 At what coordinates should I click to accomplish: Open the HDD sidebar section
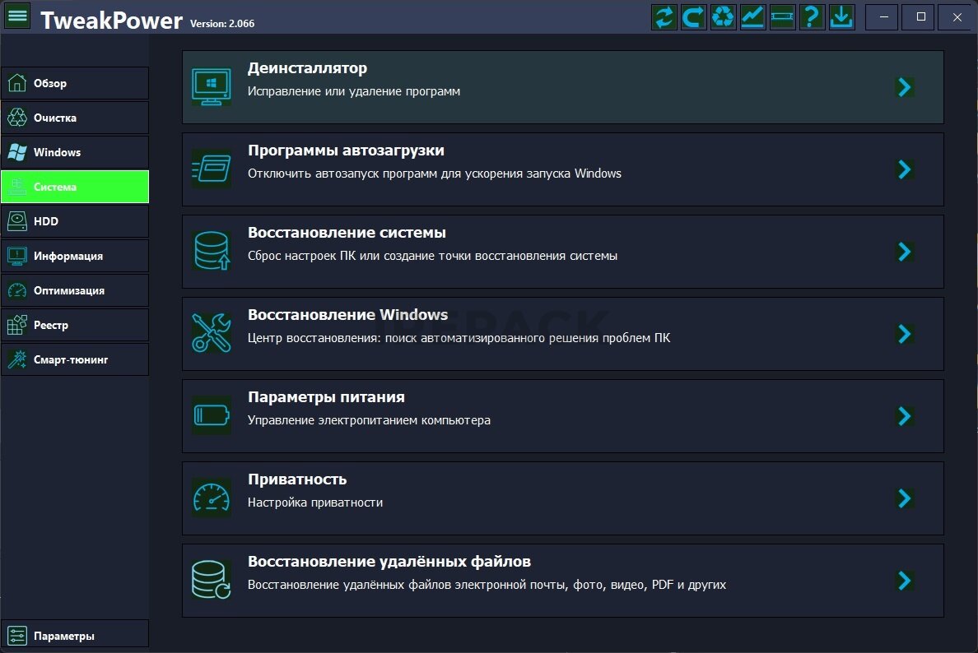pos(75,221)
